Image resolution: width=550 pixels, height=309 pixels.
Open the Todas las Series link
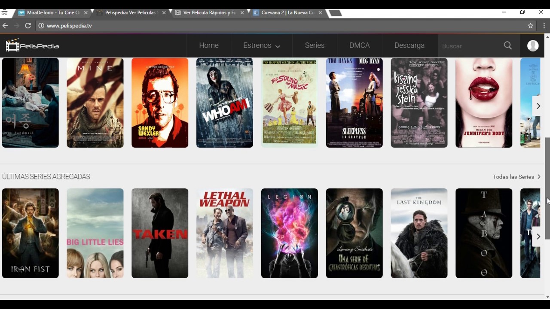(x=516, y=177)
